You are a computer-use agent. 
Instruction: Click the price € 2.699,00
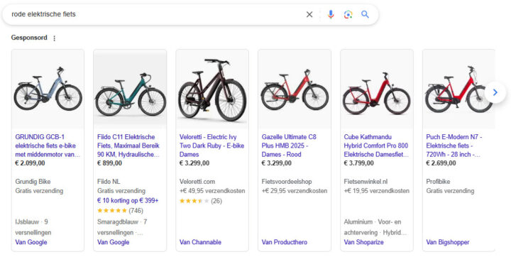441,163
